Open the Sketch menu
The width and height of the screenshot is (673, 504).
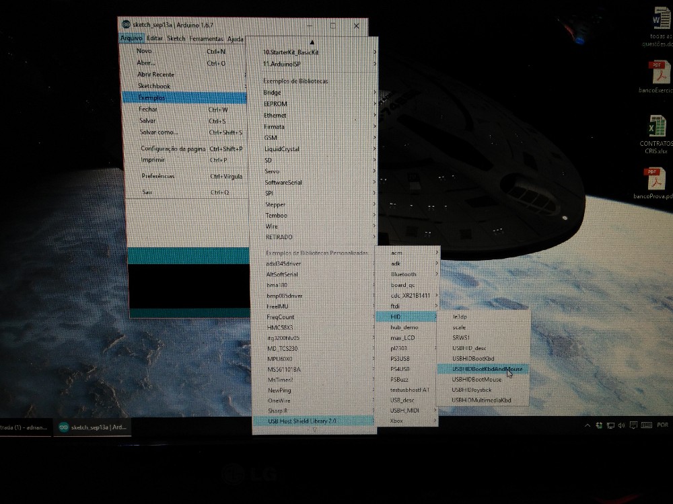coord(176,38)
